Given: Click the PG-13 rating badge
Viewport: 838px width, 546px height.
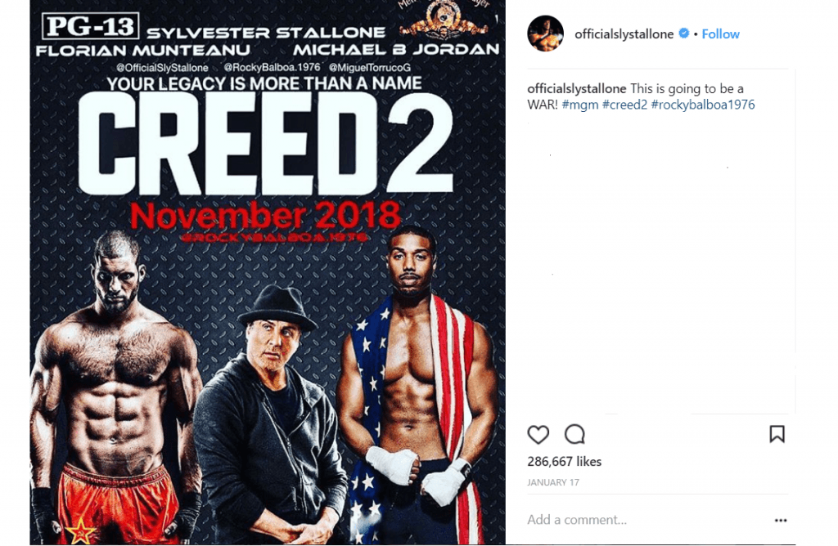Looking at the screenshot, I should [x=90, y=26].
